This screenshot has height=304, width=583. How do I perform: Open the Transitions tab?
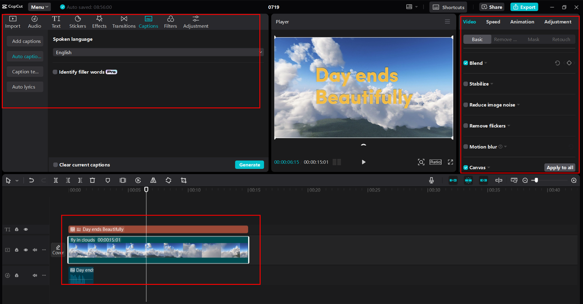124,22
